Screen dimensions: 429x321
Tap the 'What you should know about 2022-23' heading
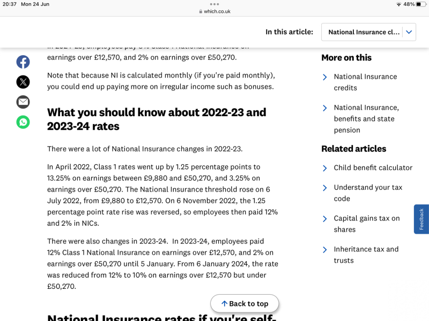coord(157,119)
